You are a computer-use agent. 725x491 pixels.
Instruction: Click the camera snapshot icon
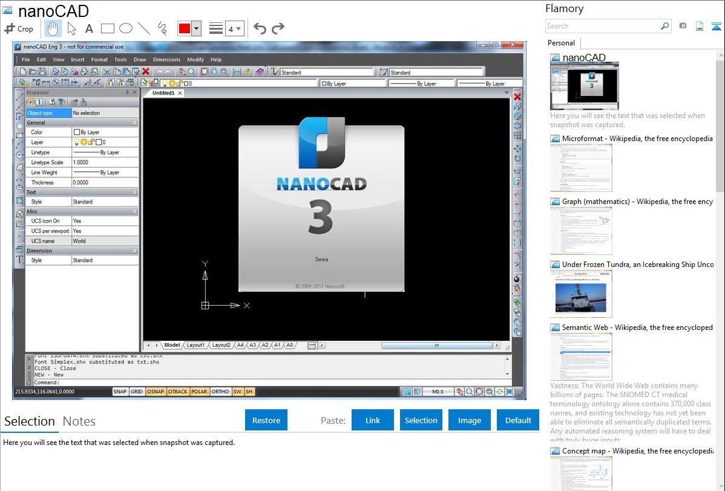[683, 26]
